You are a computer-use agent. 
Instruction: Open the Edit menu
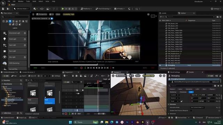tap(14, 1)
